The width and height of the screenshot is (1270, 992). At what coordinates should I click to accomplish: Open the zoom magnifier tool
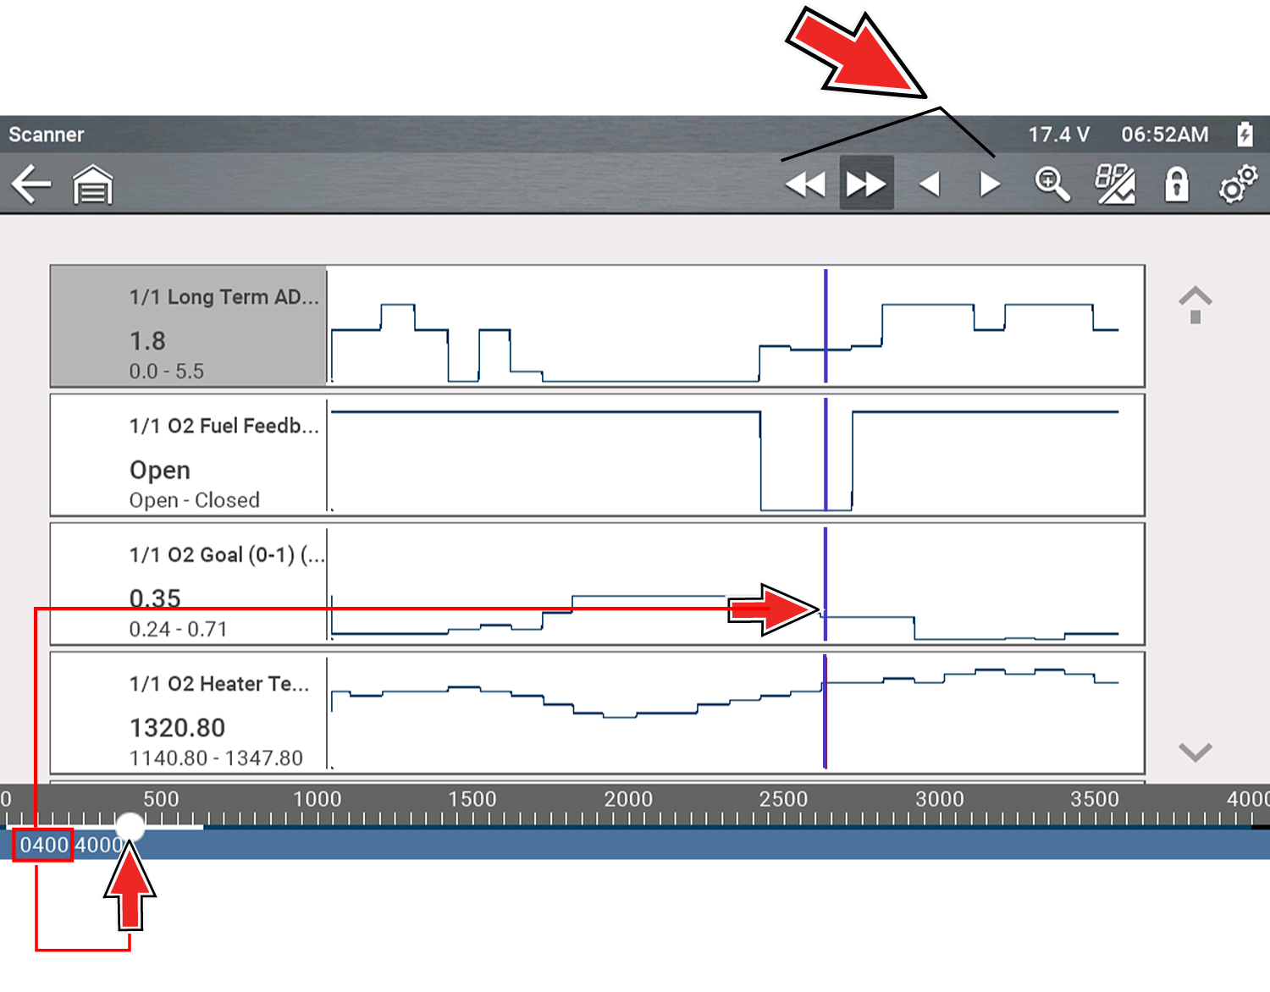[1052, 184]
